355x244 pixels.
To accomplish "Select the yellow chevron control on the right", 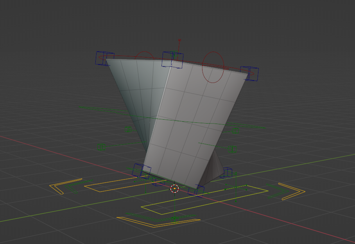I will [x=293, y=191].
